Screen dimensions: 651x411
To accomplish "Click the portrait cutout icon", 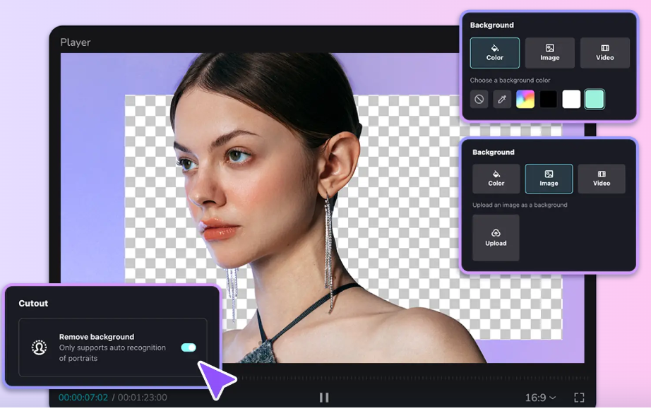I will (x=39, y=347).
